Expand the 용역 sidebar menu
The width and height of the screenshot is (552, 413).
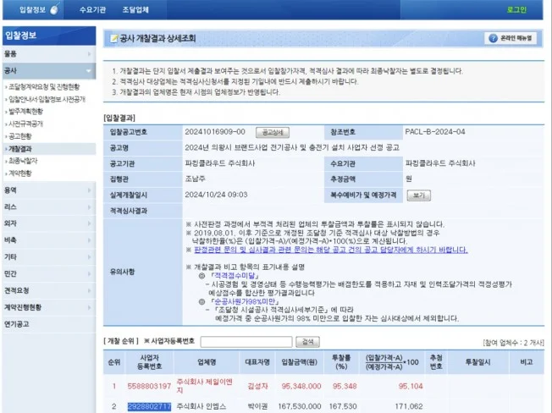[49, 190]
